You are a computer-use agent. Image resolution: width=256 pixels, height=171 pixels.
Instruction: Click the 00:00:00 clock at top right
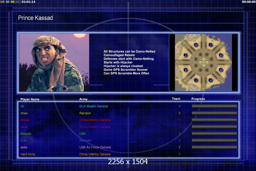pyautogui.click(x=249, y=2)
